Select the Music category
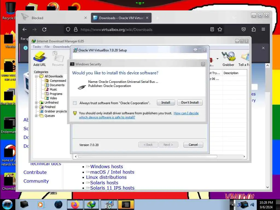This screenshot has width=280, height=210. [x=51, y=89]
